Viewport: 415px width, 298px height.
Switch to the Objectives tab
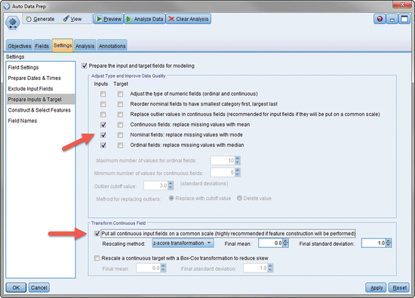[x=20, y=46]
